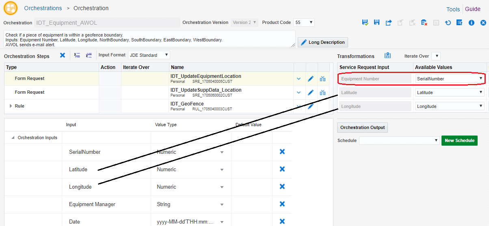The height and width of the screenshot is (226, 489).
Task: Click the restore circular arrow icon
Action: (448, 23)
